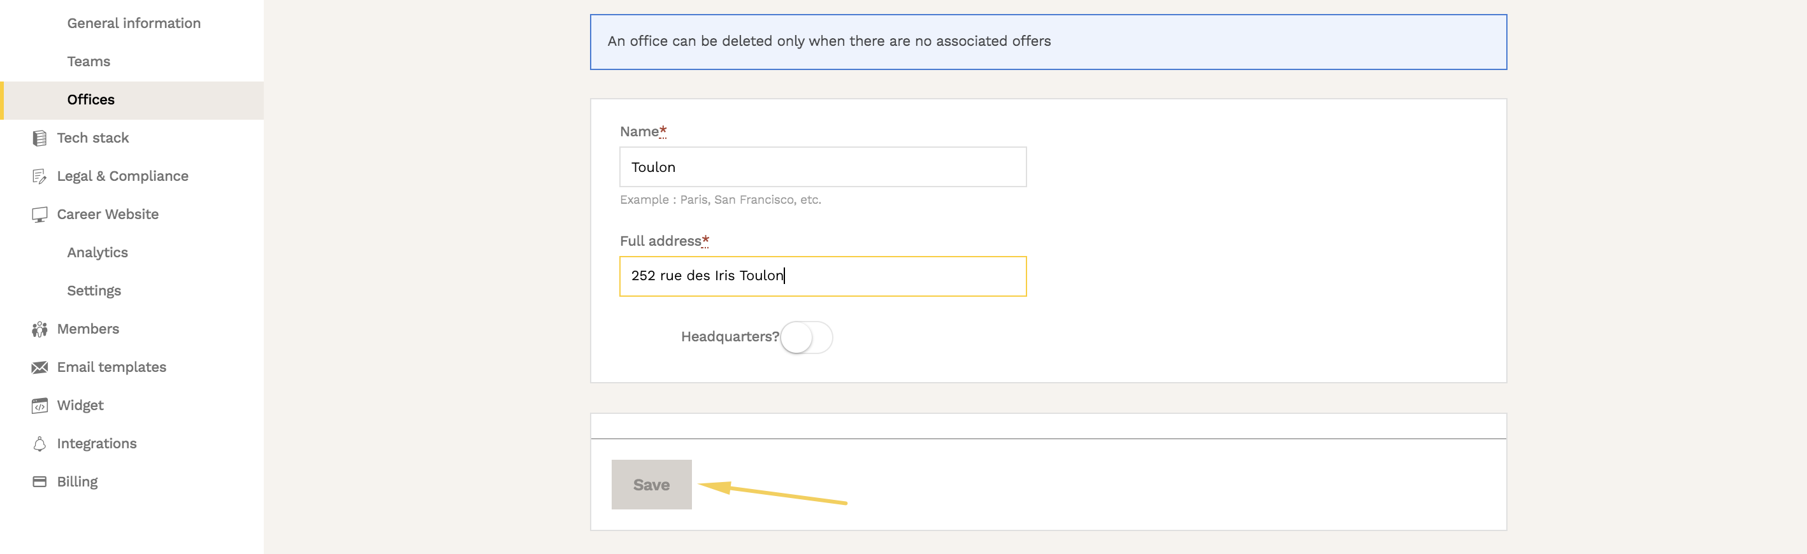Select Offices in the sidebar
Image resolution: width=1807 pixels, height=554 pixels.
(90, 99)
